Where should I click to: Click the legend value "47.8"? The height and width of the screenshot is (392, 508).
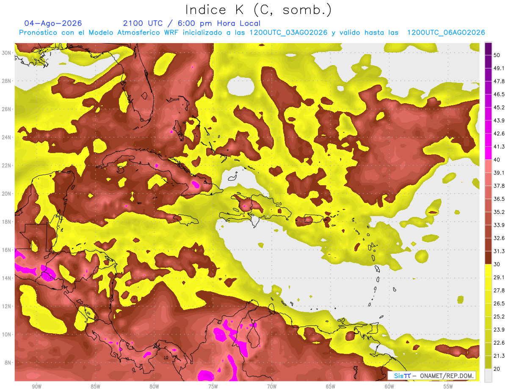(499, 81)
